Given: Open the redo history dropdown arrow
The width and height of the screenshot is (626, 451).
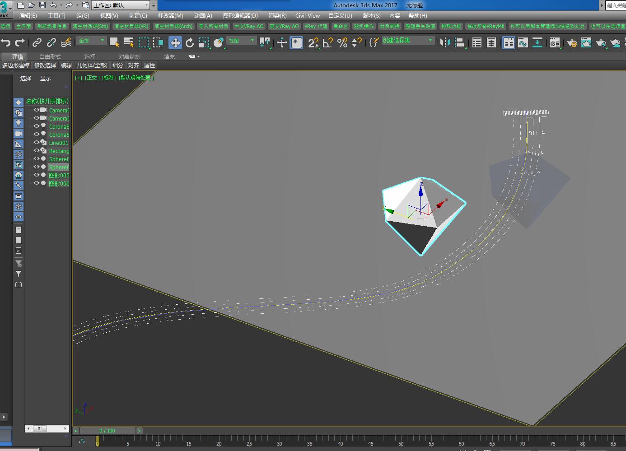Looking at the screenshot, I should point(77,5).
